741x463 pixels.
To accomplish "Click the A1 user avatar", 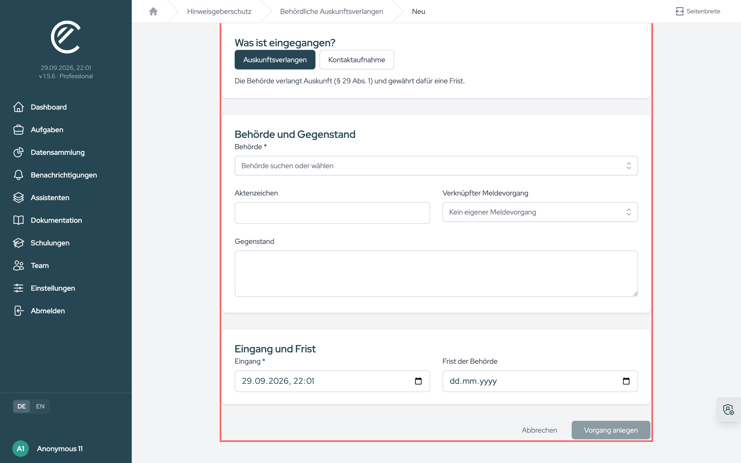I will click(21, 449).
